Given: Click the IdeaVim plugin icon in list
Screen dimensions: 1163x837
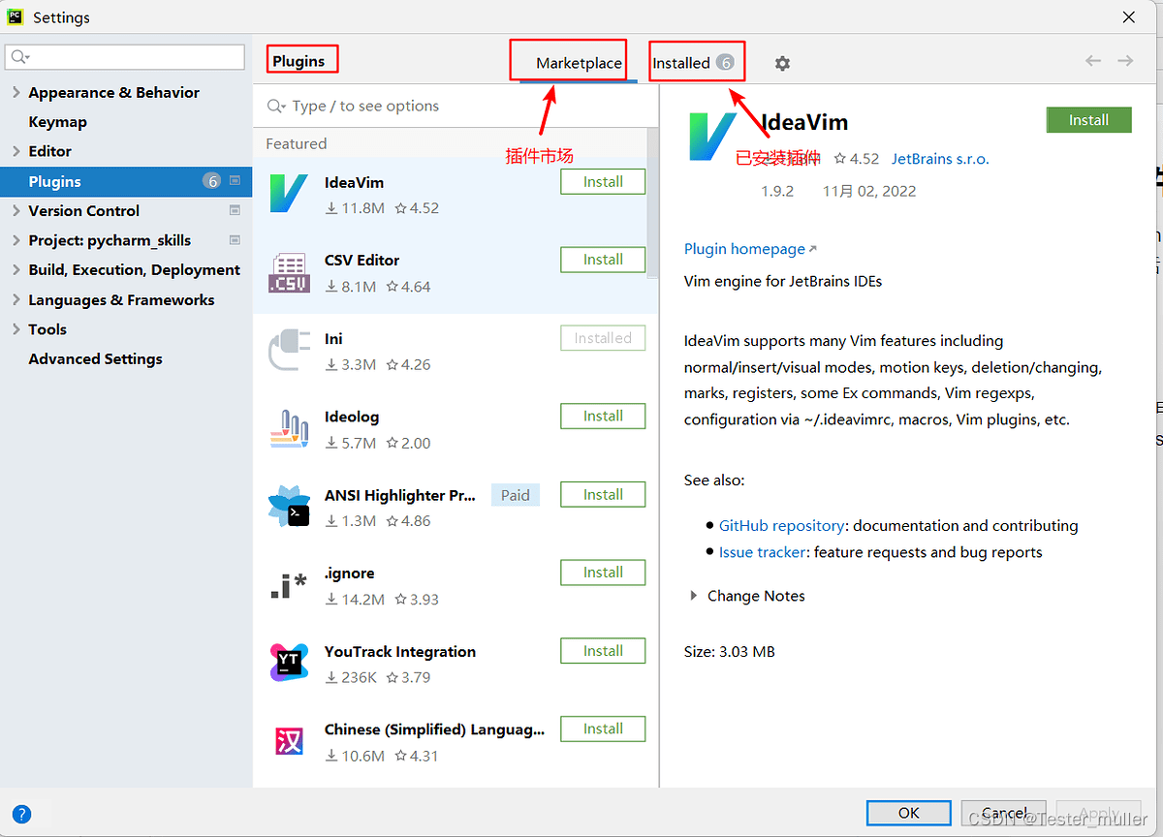Looking at the screenshot, I should click(289, 195).
